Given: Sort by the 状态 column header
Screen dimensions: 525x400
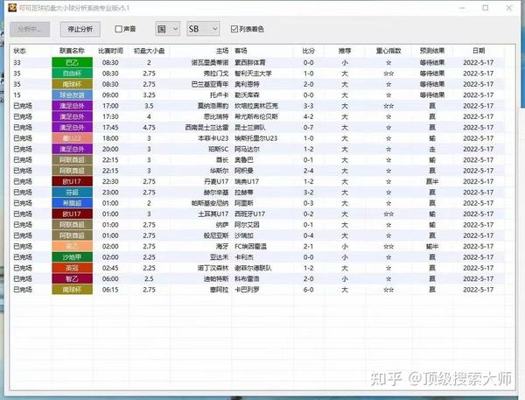Looking at the screenshot, I should click(20, 51).
